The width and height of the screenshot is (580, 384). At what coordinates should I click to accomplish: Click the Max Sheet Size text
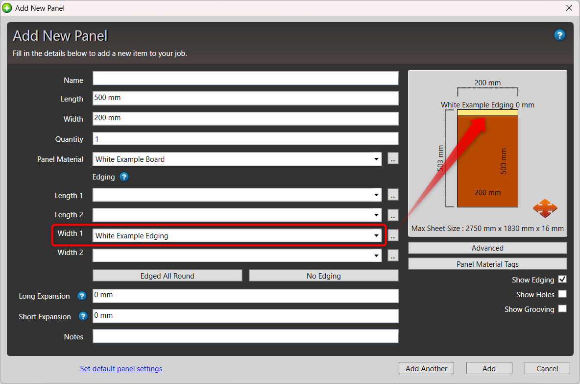(487, 229)
